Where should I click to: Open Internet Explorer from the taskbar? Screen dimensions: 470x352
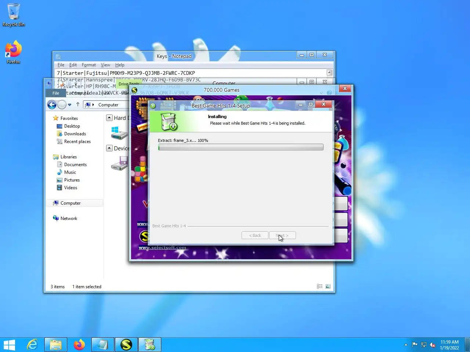point(32,345)
